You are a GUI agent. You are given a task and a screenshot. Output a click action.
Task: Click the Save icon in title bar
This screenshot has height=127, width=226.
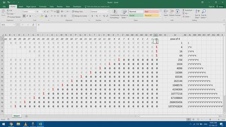(x=4, y=2)
